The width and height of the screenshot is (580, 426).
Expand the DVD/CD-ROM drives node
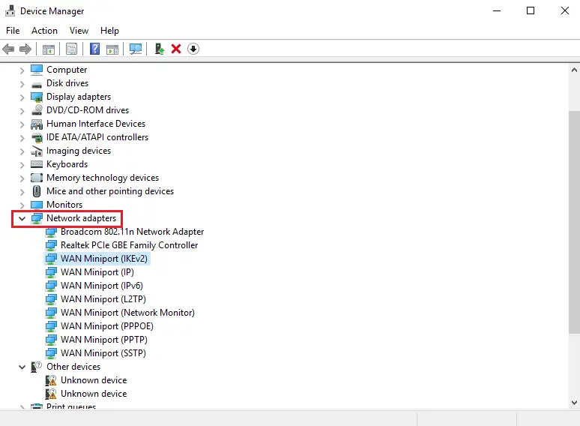(x=22, y=111)
